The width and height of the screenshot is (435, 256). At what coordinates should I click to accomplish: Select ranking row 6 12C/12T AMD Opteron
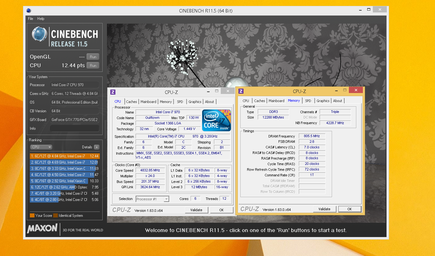(65, 187)
